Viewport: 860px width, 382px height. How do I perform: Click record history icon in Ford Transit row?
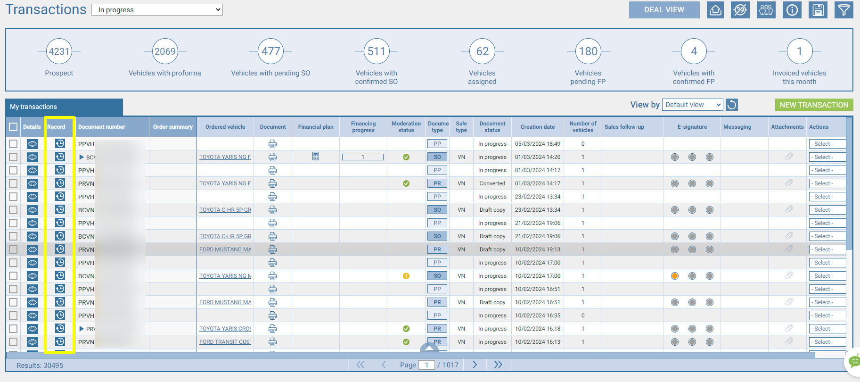(x=60, y=341)
